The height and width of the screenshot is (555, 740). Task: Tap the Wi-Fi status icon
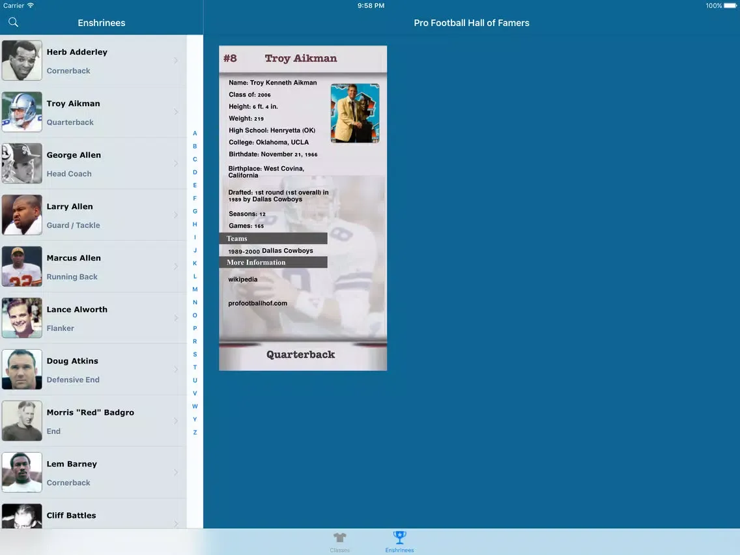point(31,5)
